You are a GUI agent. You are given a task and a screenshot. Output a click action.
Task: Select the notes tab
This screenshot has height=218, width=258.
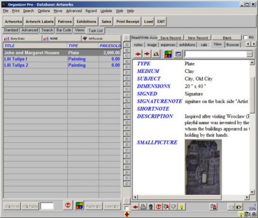click(138, 45)
